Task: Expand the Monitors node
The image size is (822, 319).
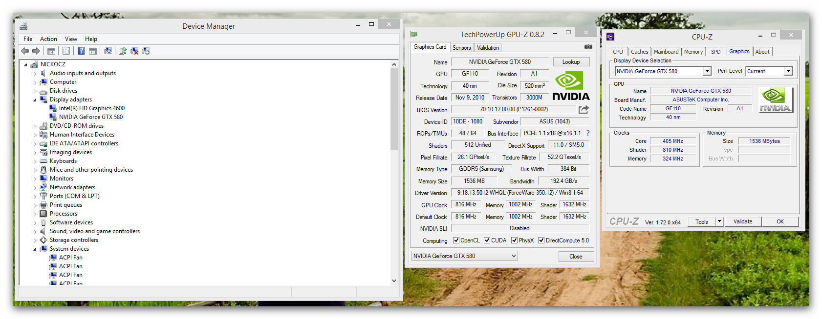Action: 35,179
